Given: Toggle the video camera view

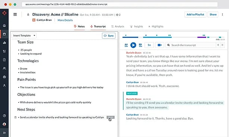Looking at the screenshot, I should pos(160,45).
